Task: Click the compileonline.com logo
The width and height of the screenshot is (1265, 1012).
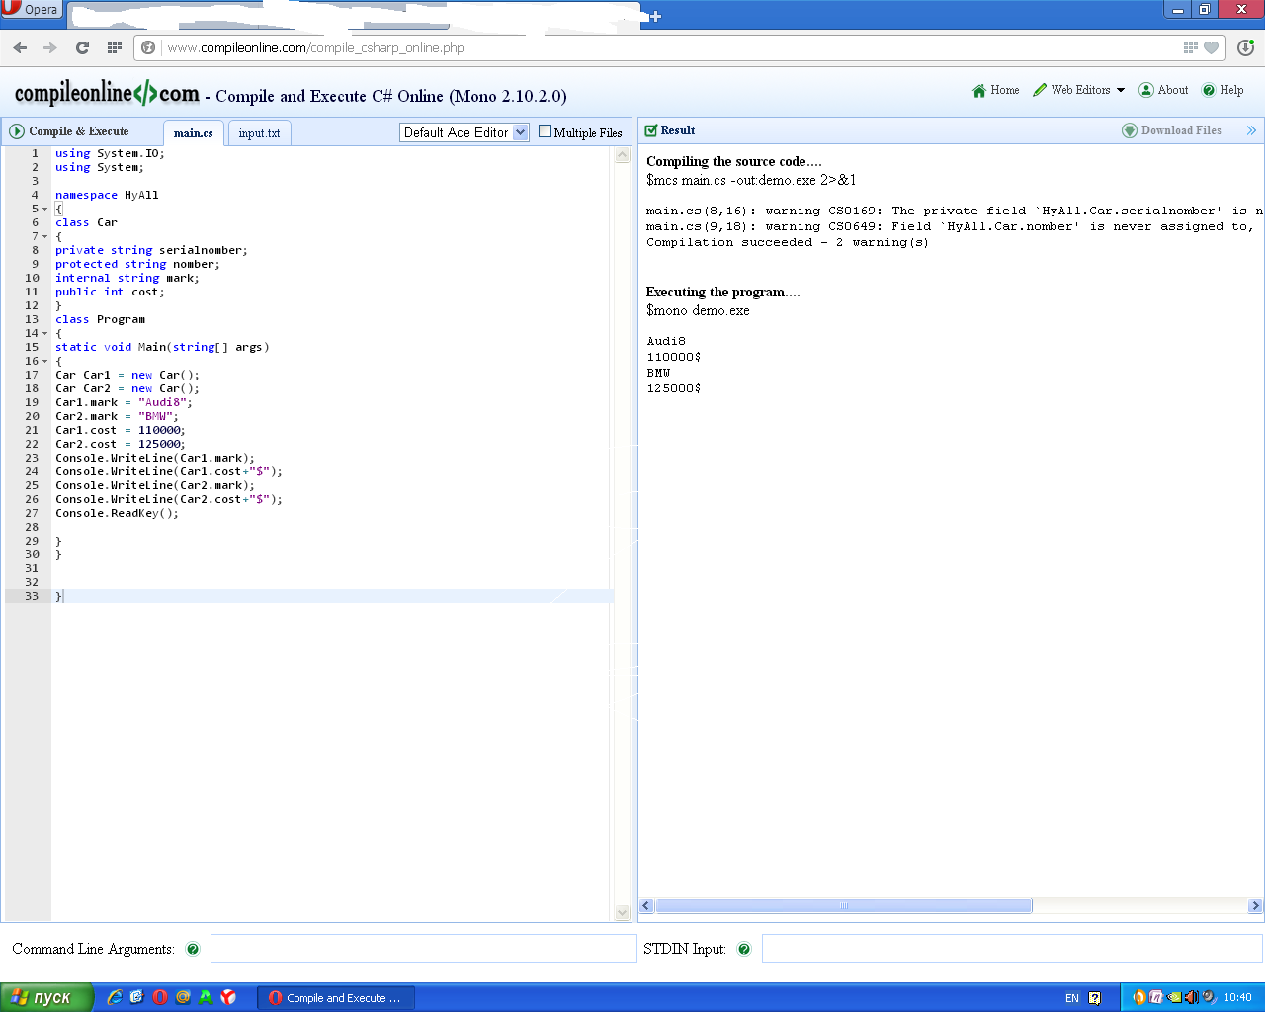Action: coord(107,93)
